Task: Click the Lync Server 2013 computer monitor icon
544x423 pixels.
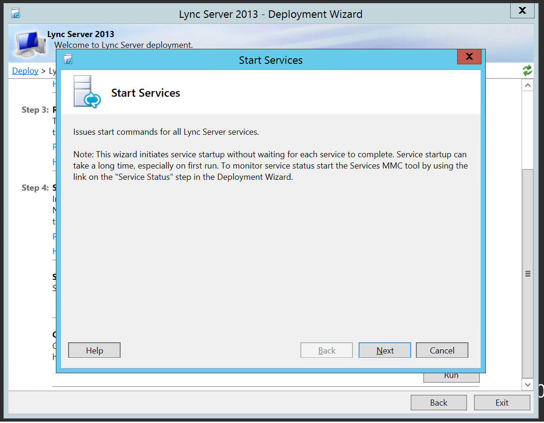Action: (x=31, y=44)
